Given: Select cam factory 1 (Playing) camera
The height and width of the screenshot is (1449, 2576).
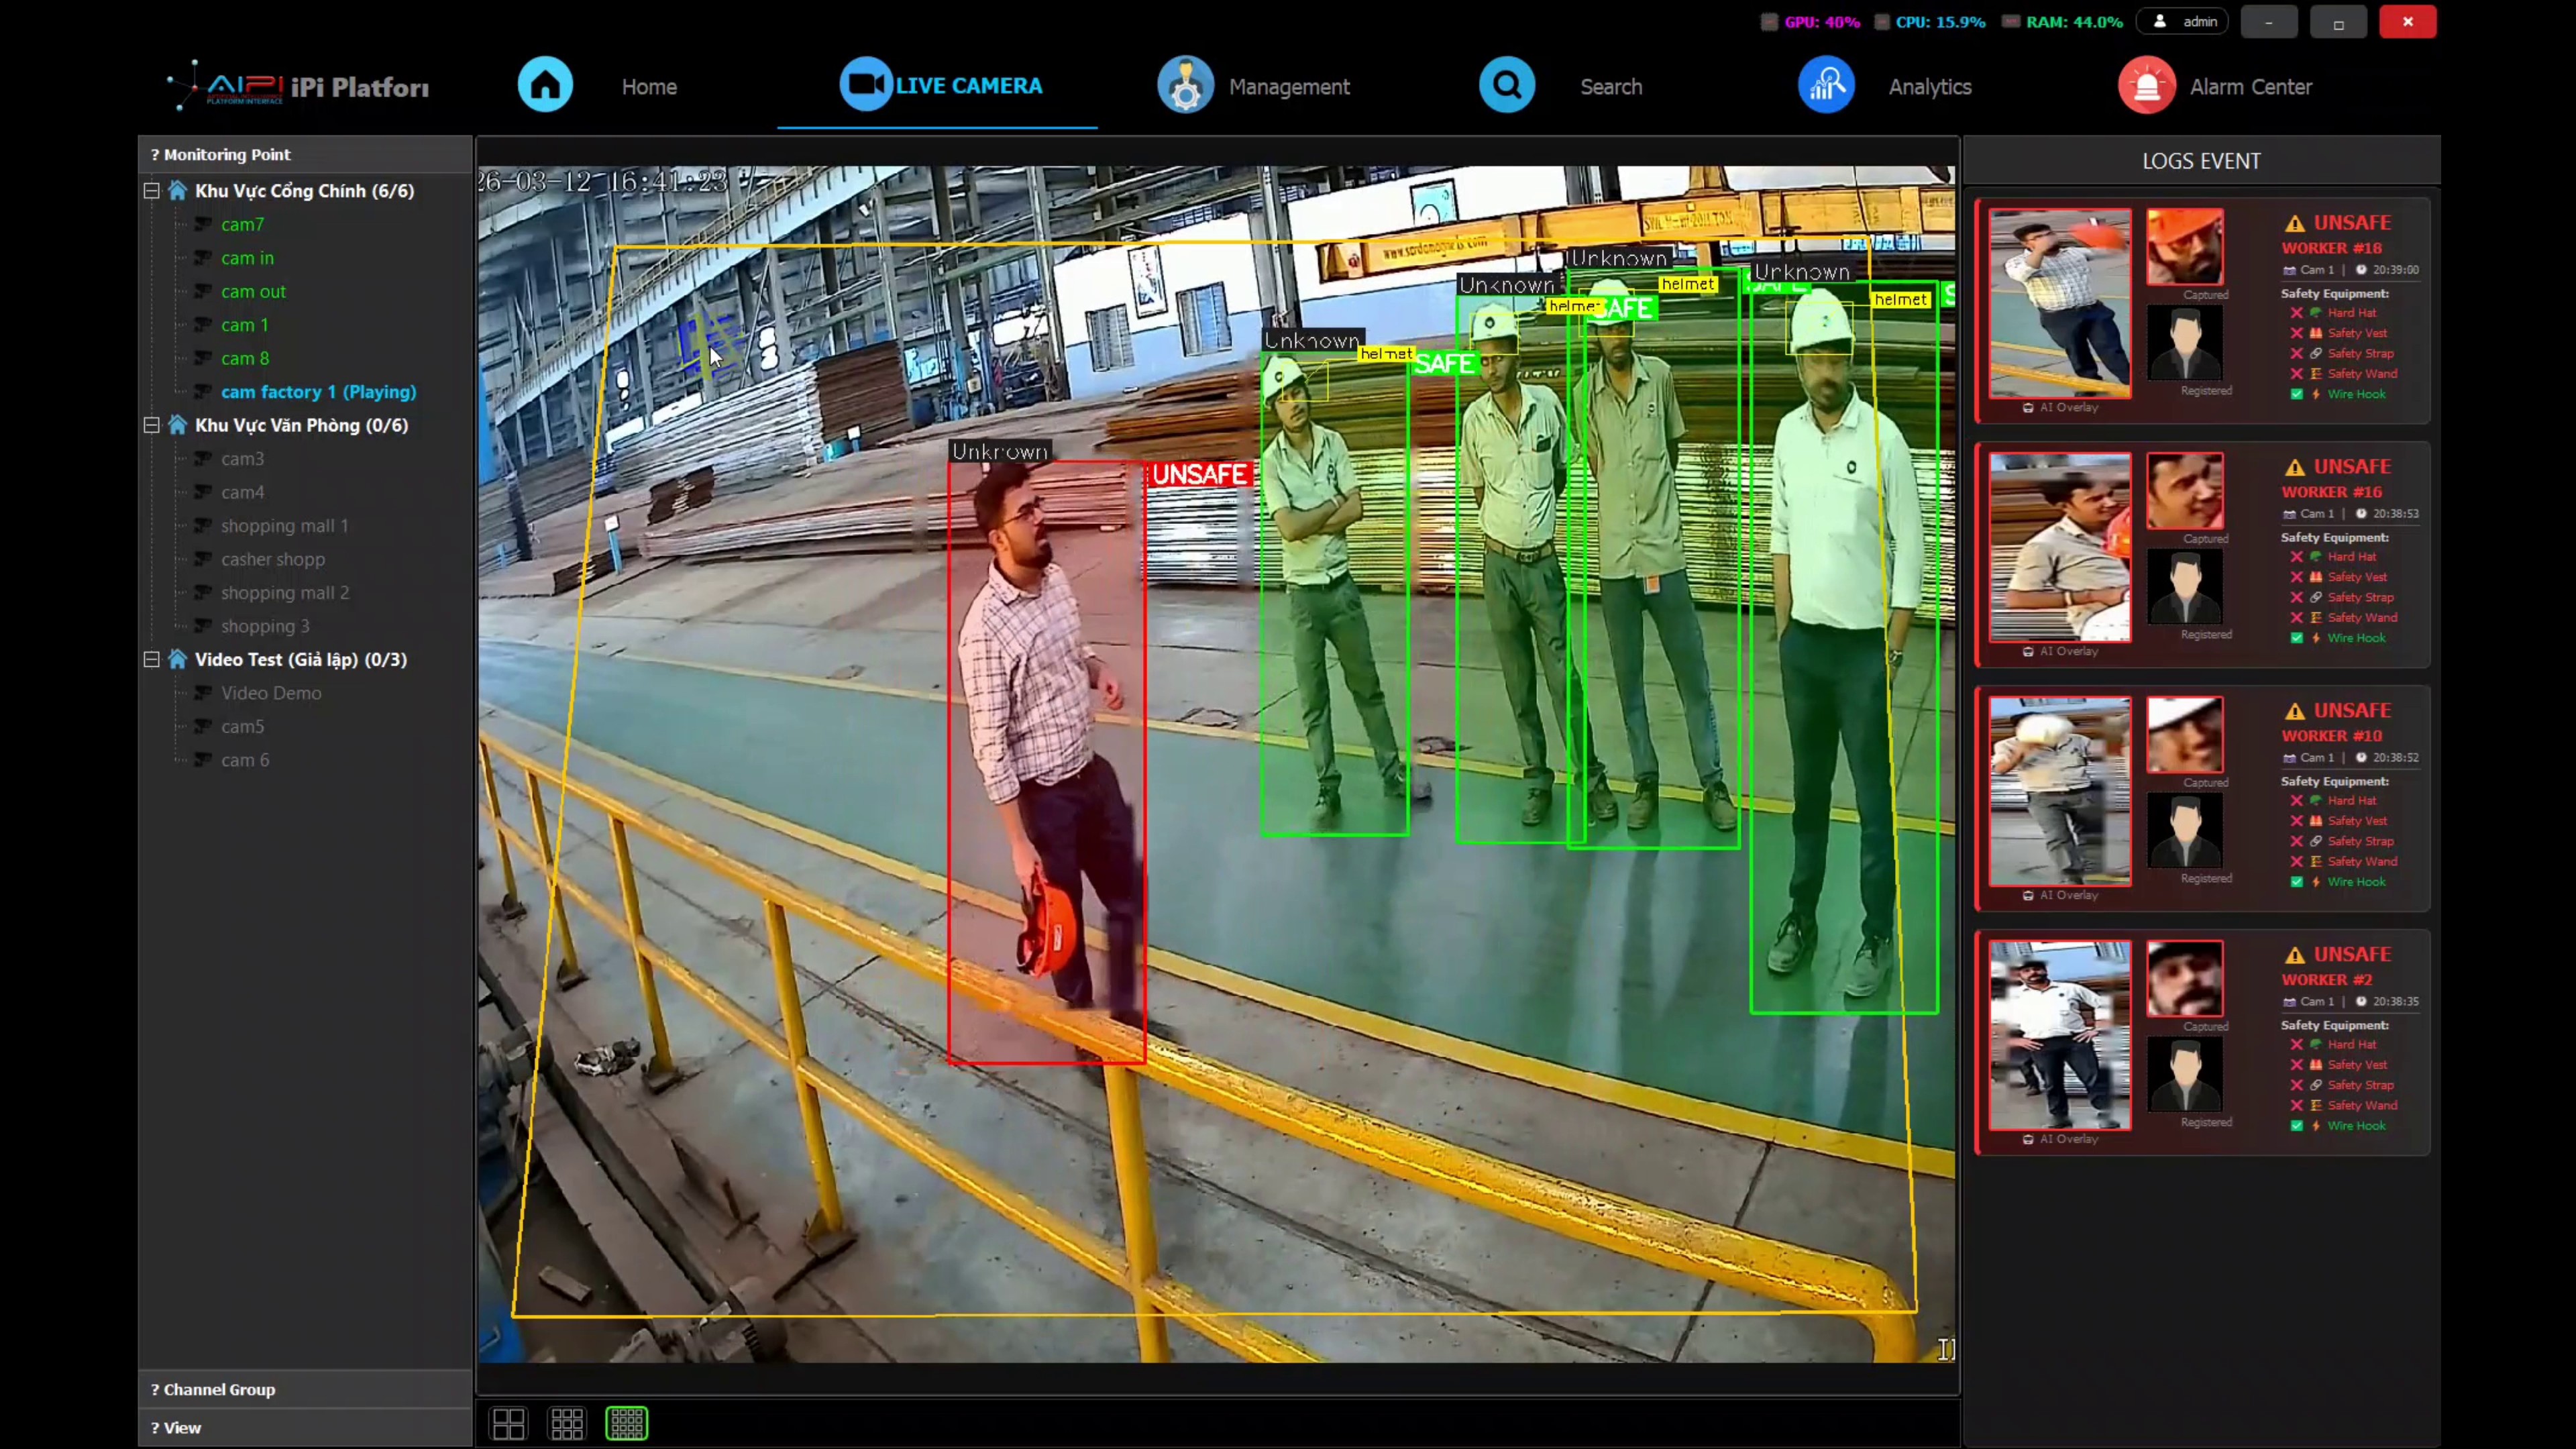Looking at the screenshot, I should (318, 392).
